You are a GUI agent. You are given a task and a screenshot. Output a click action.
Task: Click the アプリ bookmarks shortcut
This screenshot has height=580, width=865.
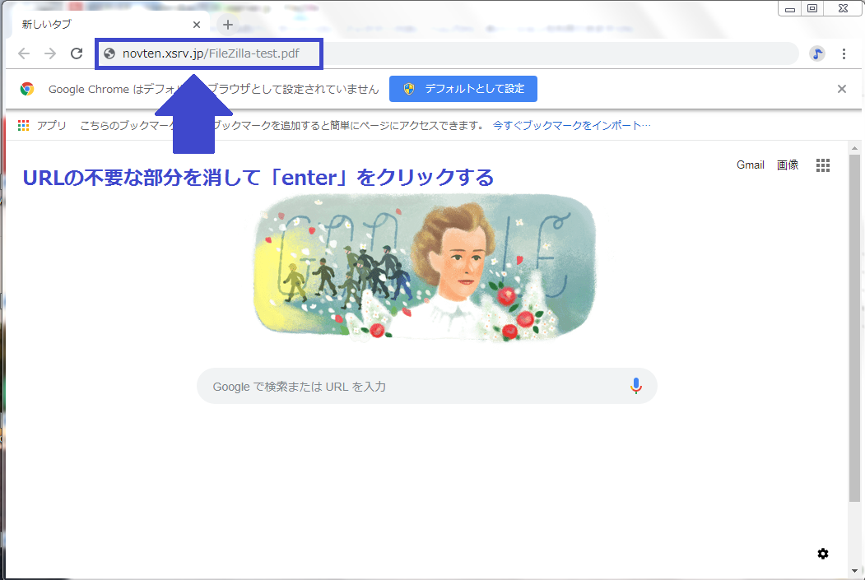(42, 126)
